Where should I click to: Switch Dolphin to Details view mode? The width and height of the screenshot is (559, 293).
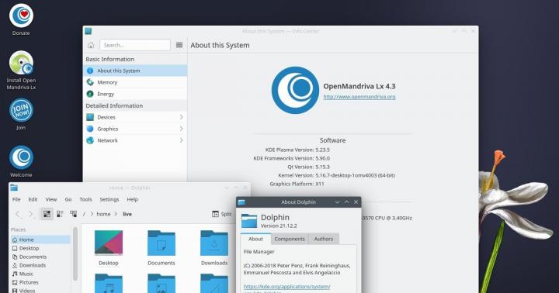pos(74,214)
